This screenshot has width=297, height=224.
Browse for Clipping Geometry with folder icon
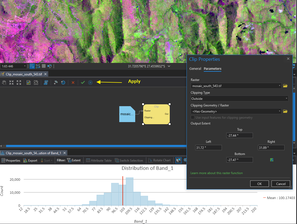point(285,111)
